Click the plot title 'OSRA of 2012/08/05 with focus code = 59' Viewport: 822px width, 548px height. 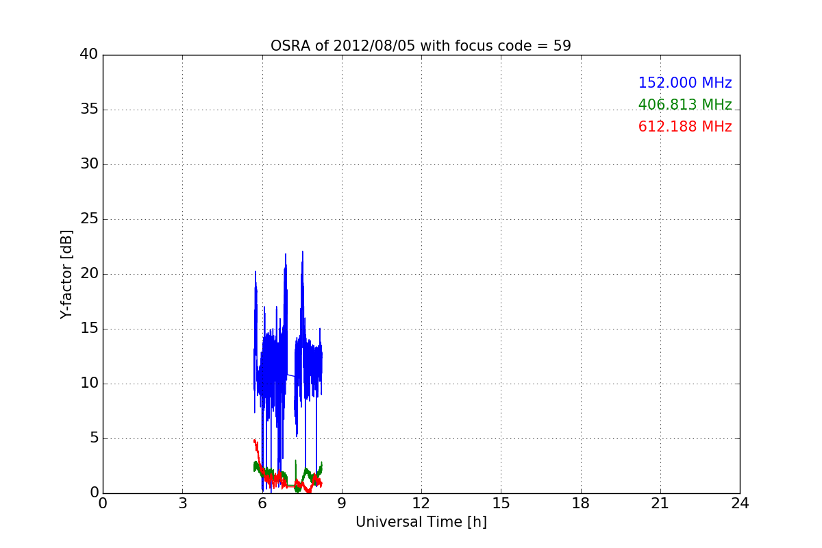pos(421,46)
